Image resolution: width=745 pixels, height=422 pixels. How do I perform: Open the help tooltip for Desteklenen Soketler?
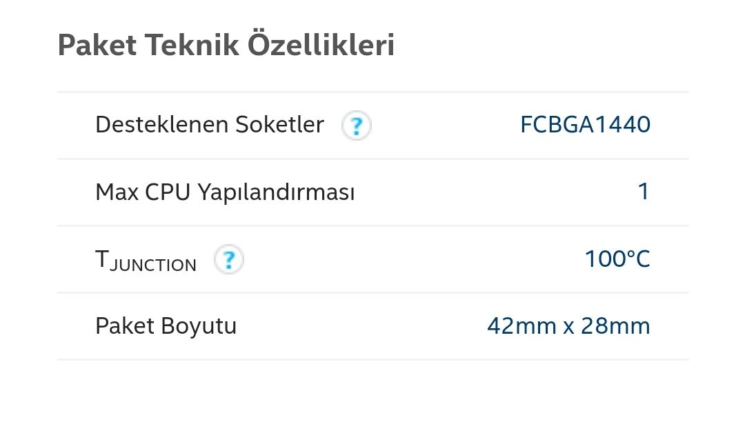pos(357,126)
